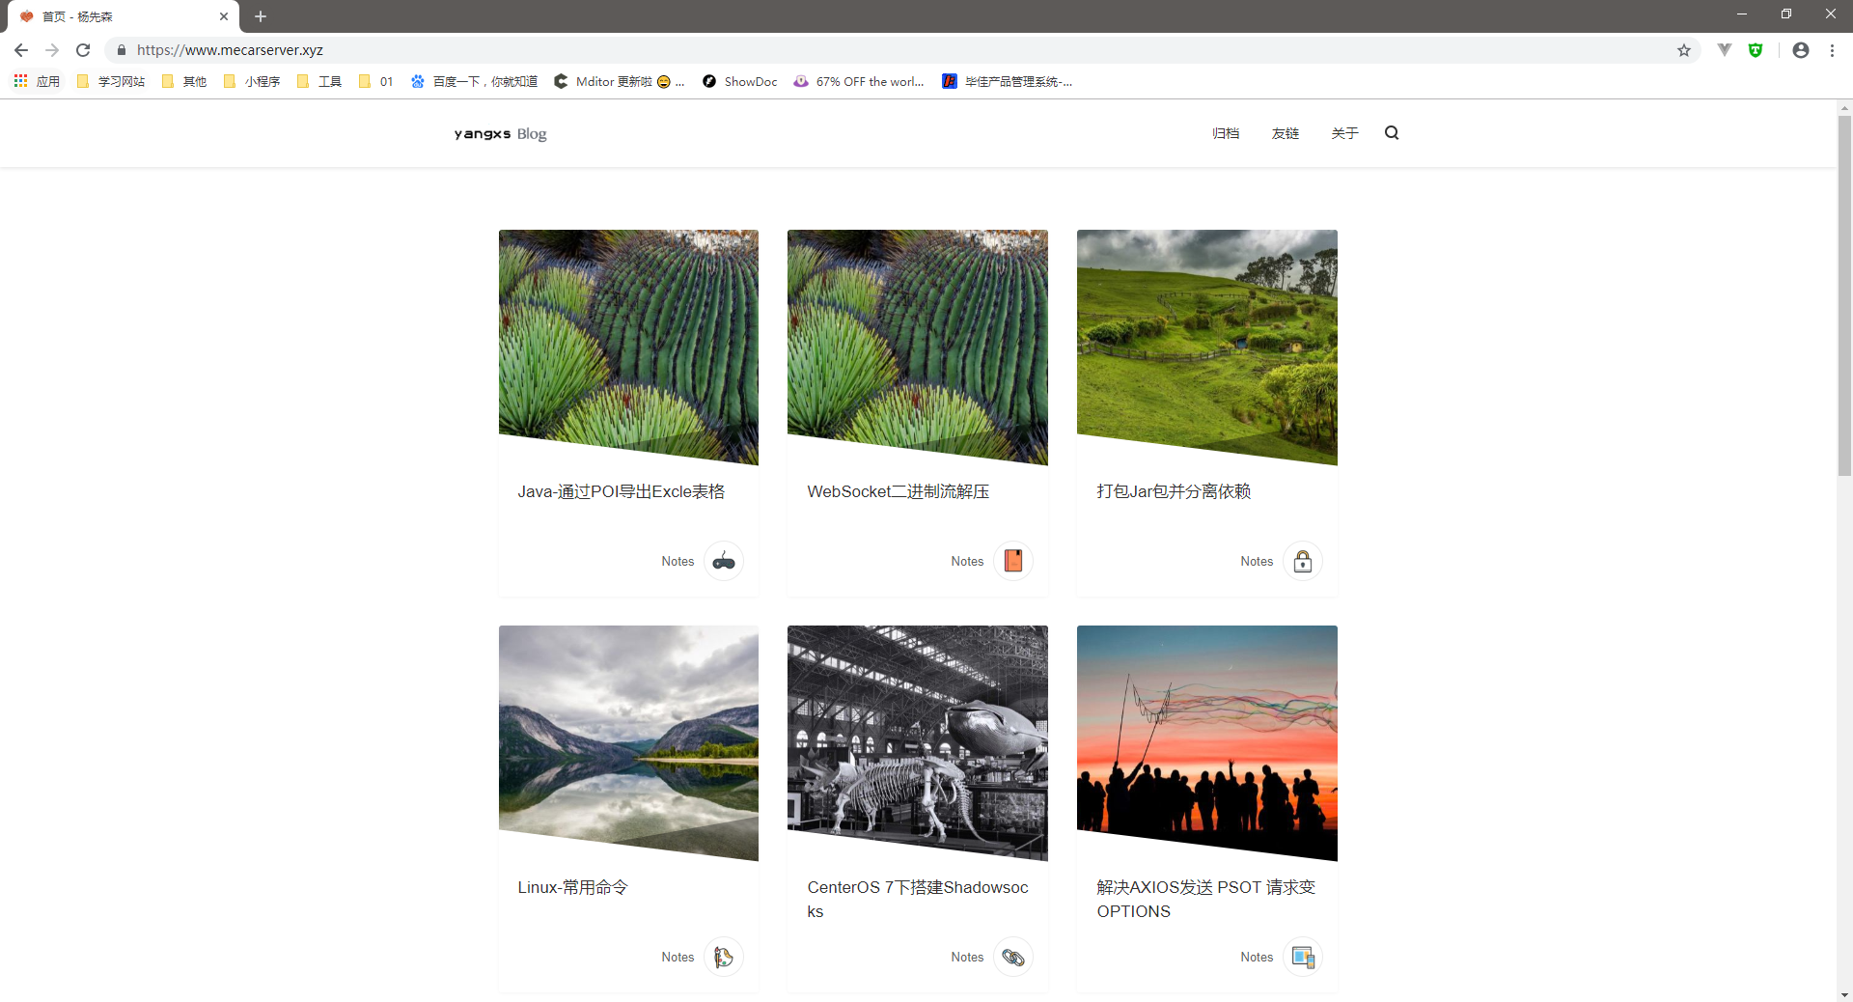Image resolution: width=1853 pixels, height=1002 pixels.
Task: Click the round icon on Linux-常用命令 card
Action: tap(724, 957)
